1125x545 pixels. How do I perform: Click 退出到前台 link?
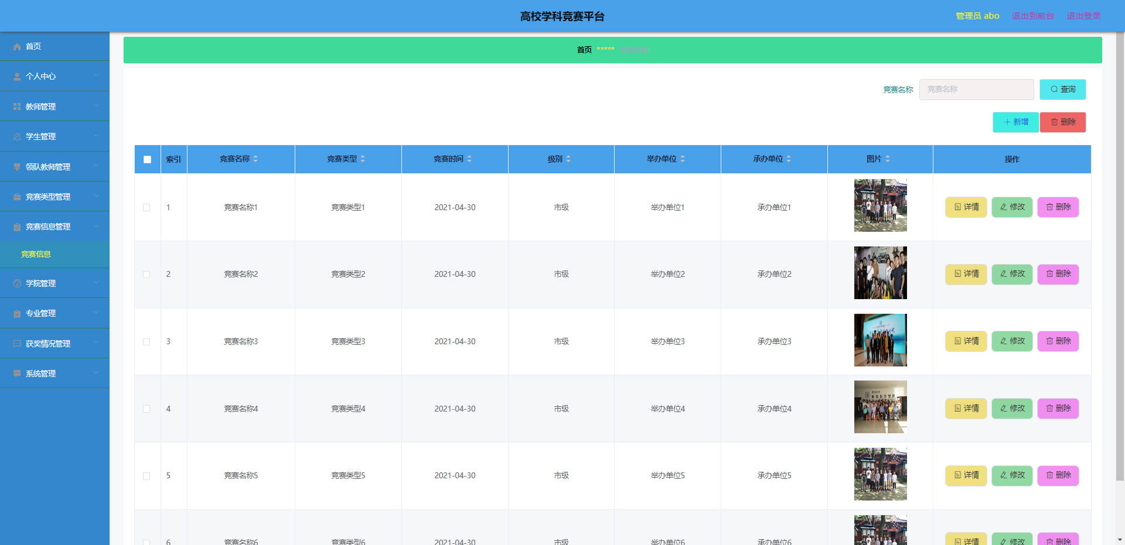pos(1033,16)
